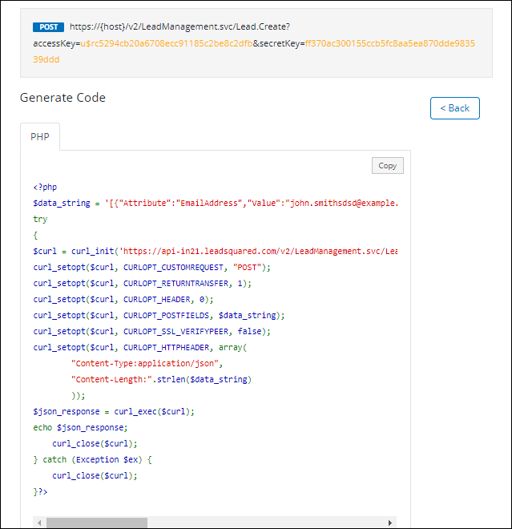Click the curl_init line with leadsquared URL
The width and height of the screenshot is (512, 529).
click(216, 252)
